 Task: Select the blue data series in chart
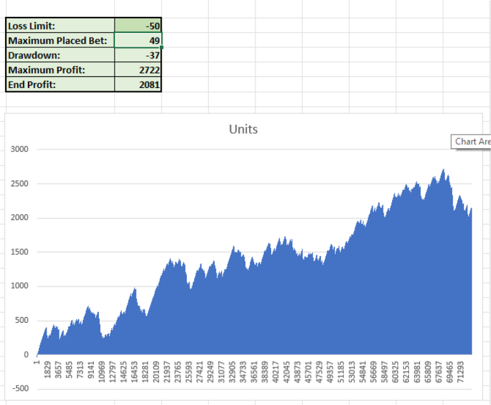pyautogui.click(x=259, y=311)
